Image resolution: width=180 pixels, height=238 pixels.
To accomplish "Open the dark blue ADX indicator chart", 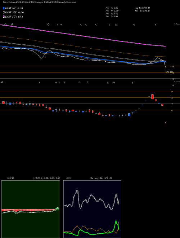I will (x=92, y=209).
